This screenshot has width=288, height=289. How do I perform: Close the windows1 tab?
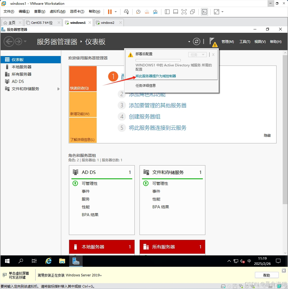(x=90, y=22)
